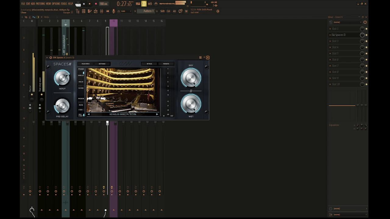Click the mixer latency clock icon
The width and height of the screenshot is (390, 219).
pos(365,22)
